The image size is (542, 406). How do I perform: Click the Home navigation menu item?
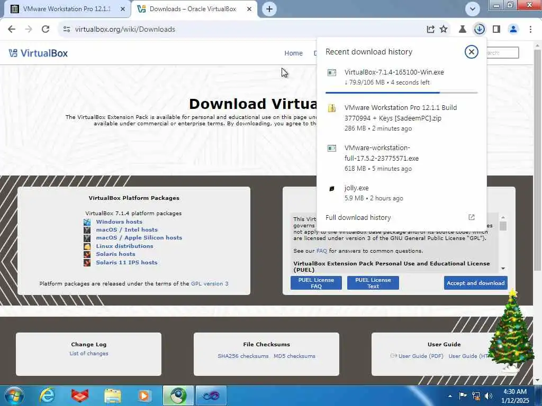tap(293, 53)
